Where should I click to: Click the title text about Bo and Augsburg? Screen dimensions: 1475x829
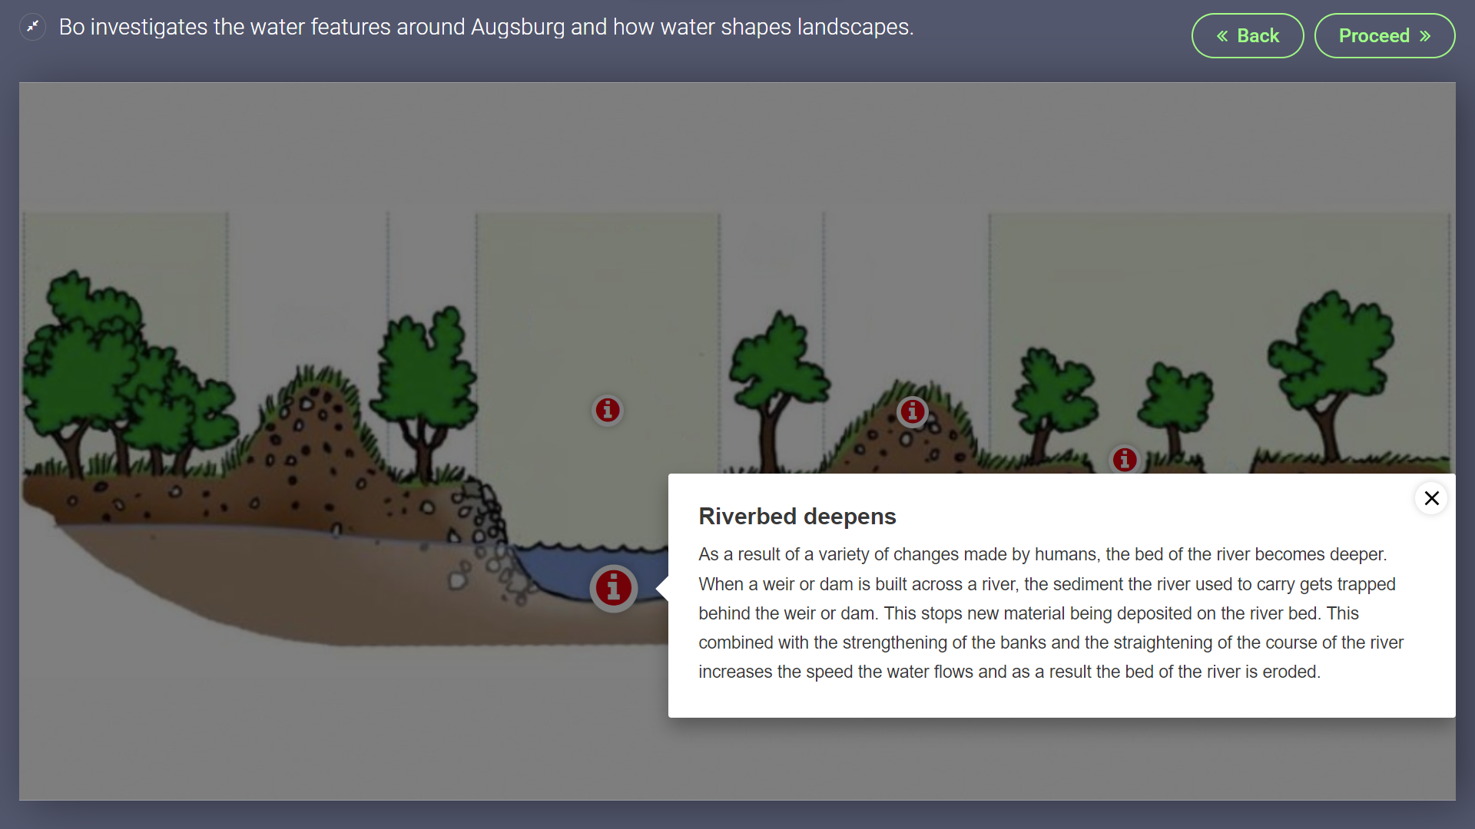pos(486,27)
